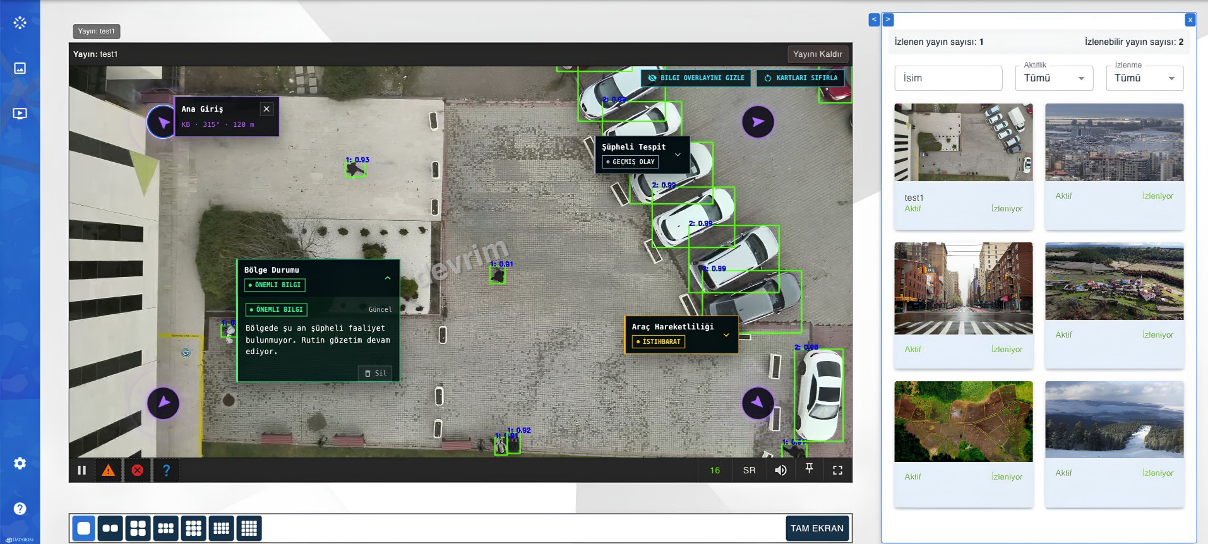
Task: Click KARTLARI SIFIRLA to reset cards
Action: tap(801, 78)
